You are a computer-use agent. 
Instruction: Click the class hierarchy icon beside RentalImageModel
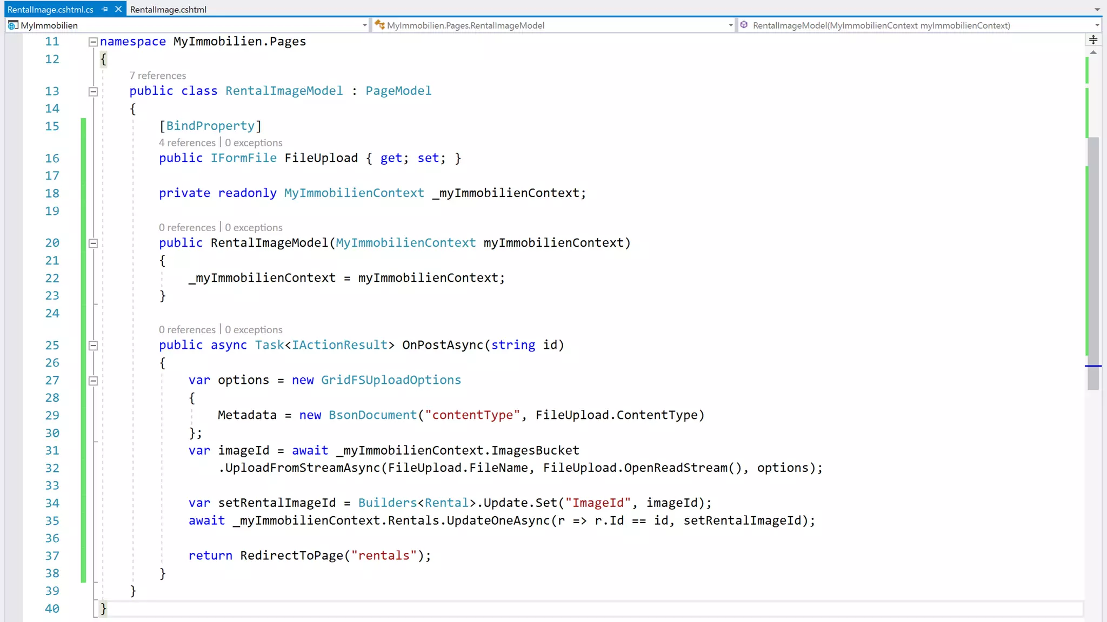(x=379, y=25)
